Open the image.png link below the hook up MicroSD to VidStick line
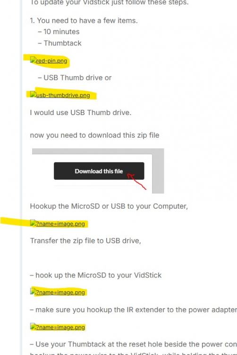 pyautogui.click(x=60, y=293)
